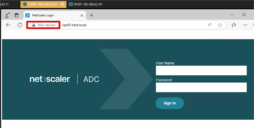Click the STF01 remote session icon
This screenshot has height=128, width=254.
(x=25, y=4)
